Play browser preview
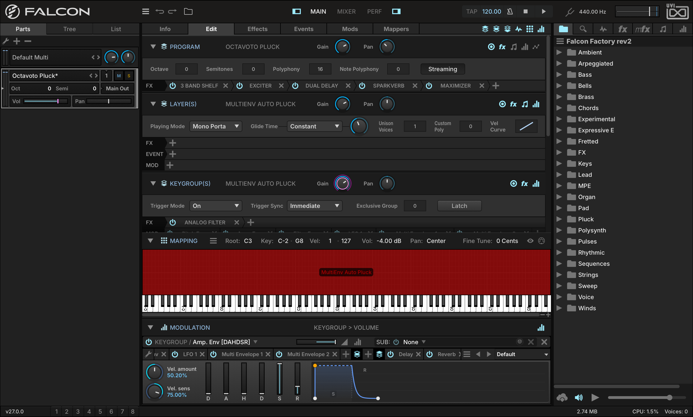 pos(595,397)
